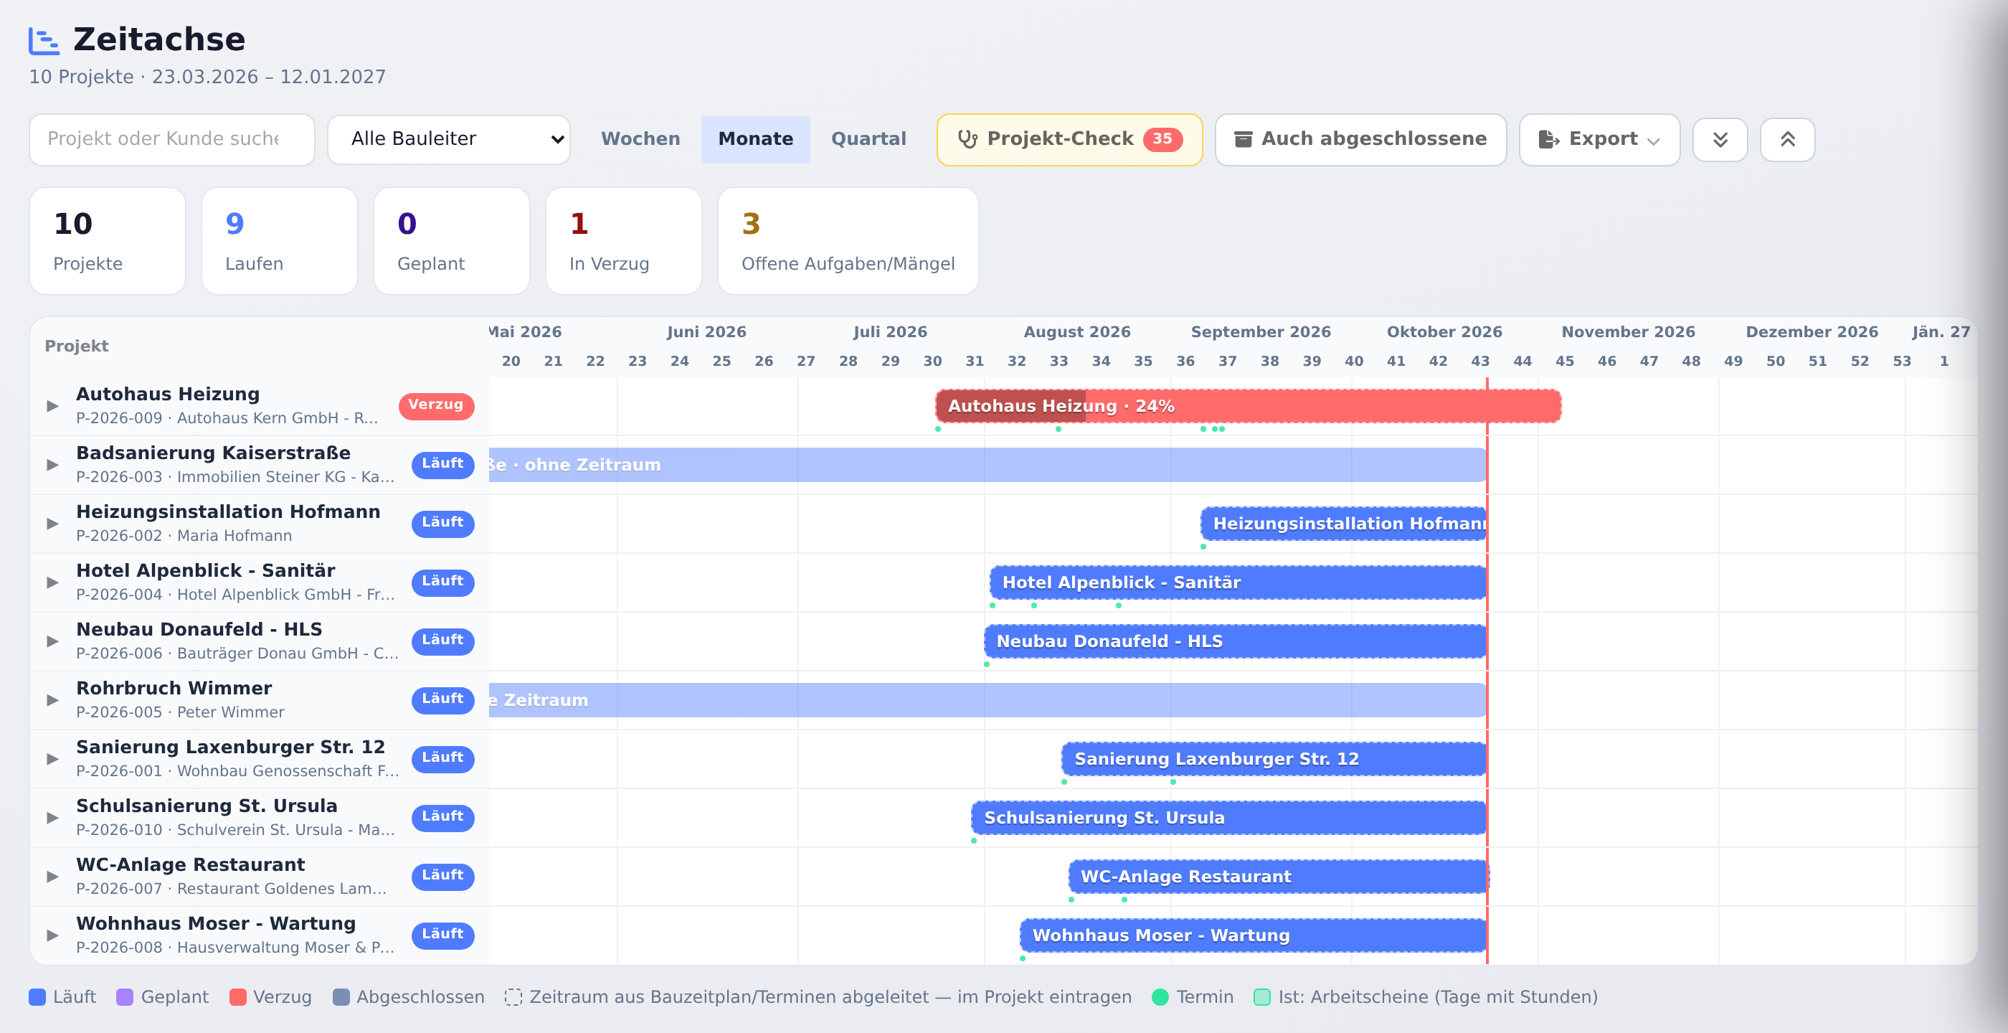Click the Verzug badge on Autohaus Heizung

pyautogui.click(x=436, y=405)
